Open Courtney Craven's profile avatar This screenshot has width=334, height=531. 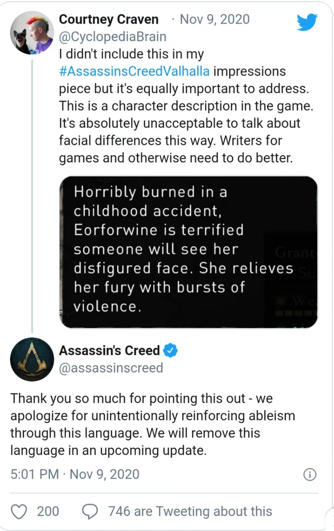32,33
